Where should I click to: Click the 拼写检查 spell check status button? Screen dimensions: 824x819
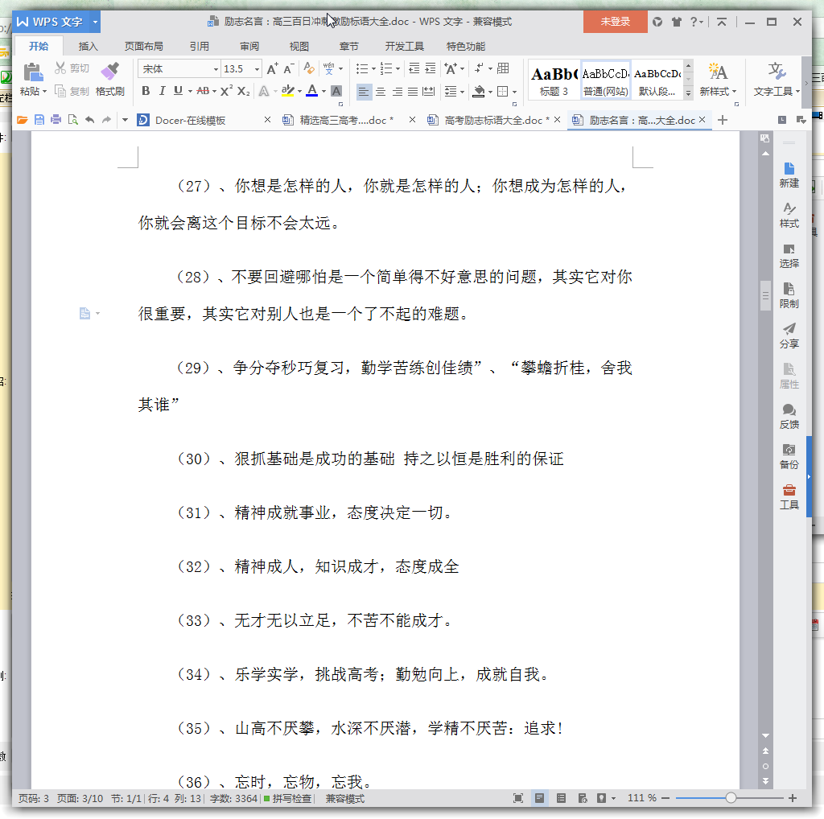pos(287,799)
